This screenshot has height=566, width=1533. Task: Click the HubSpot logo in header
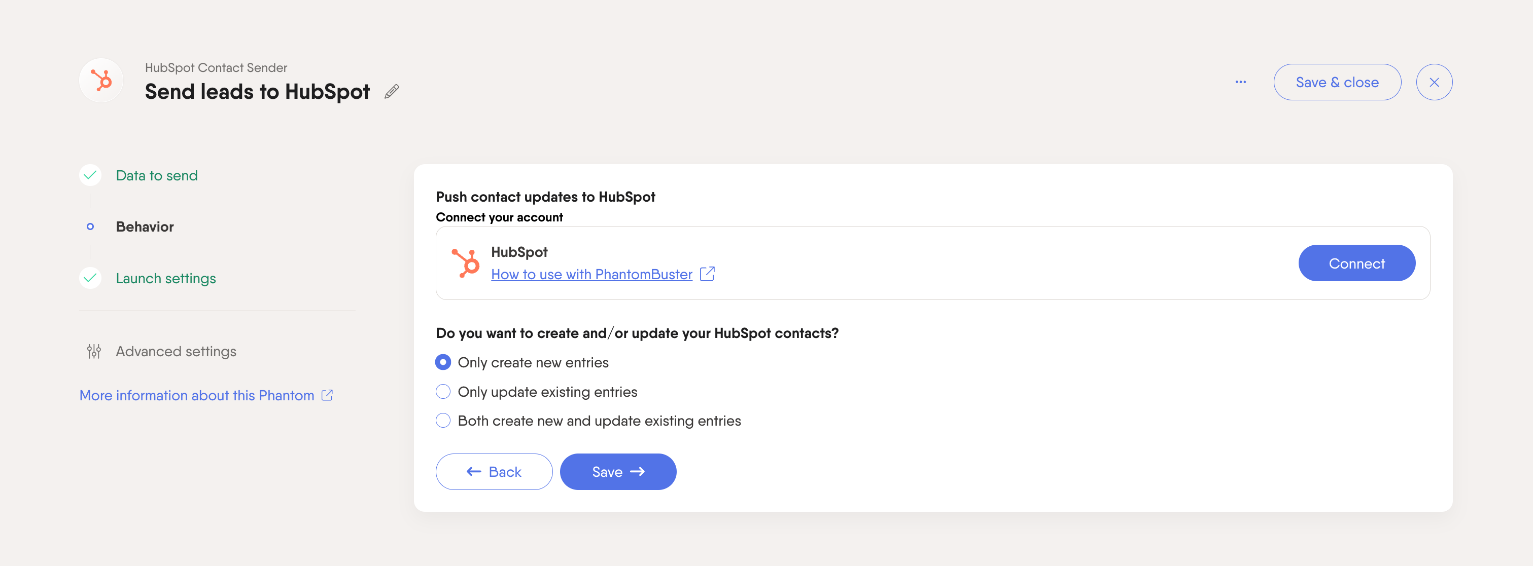[x=101, y=80]
